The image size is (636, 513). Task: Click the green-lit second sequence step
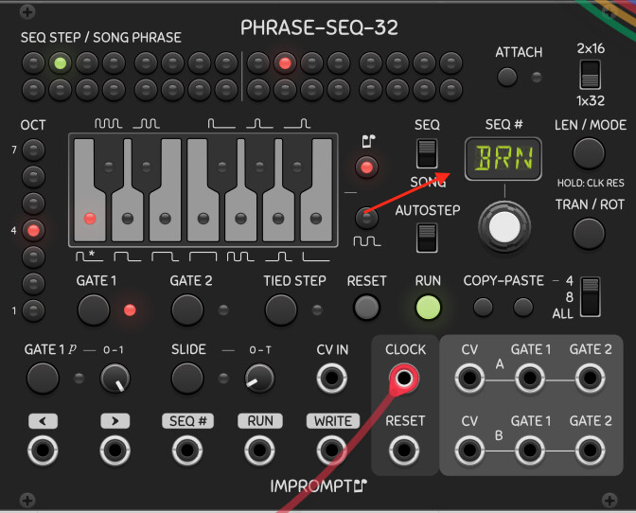pos(60,64)
